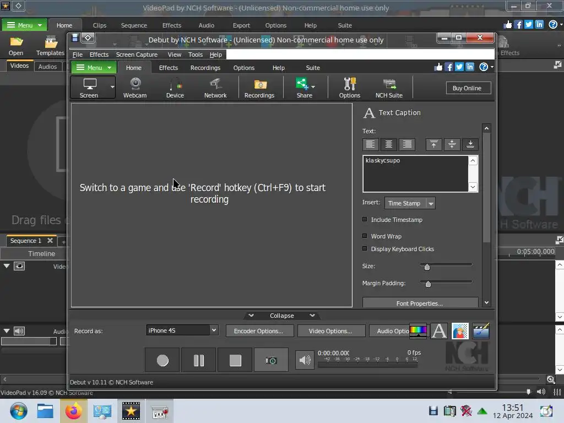Viewport: 564px width, 423px height.
Task: Pause the recording
Action: (x=198, y=360)
